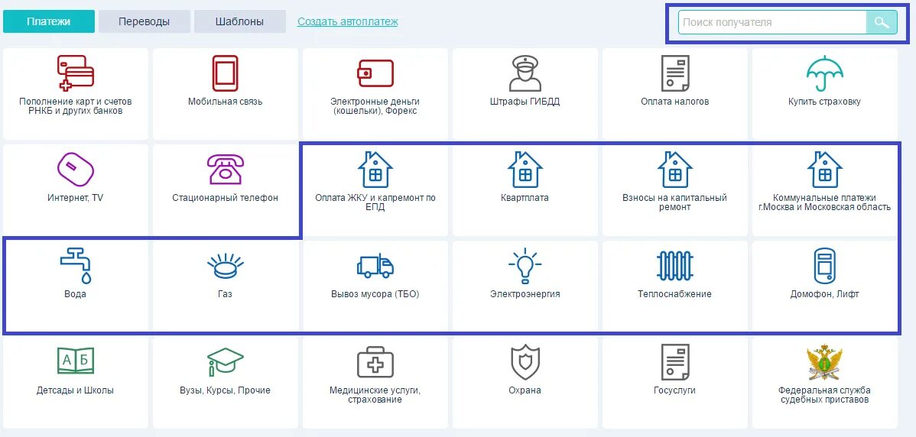Click the Газ label
916x437 pixels.
(x=225, y=294)
